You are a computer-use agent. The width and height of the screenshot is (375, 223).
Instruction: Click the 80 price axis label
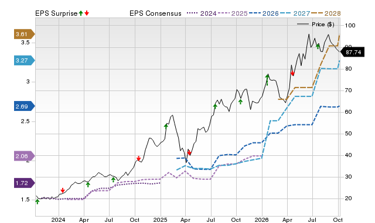pos(348,69)
